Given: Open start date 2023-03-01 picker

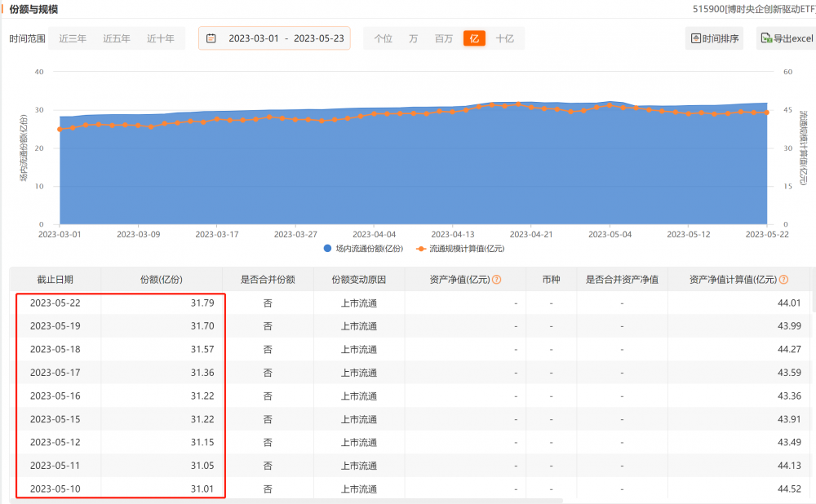Looking at the screenshot, I should tap(253, 38).
